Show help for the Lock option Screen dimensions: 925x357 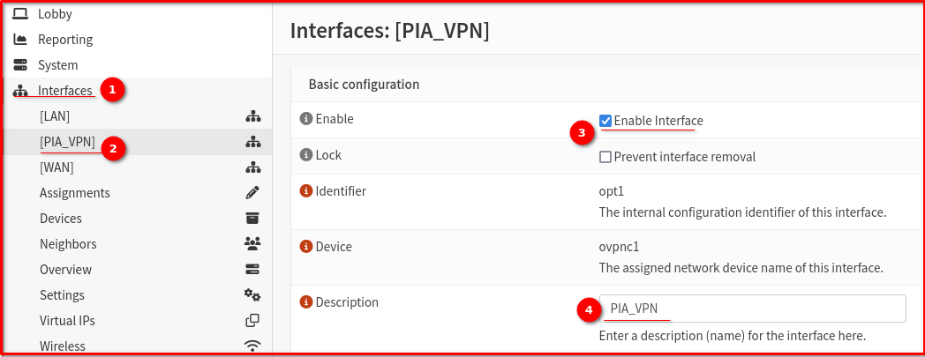point(305,155)
